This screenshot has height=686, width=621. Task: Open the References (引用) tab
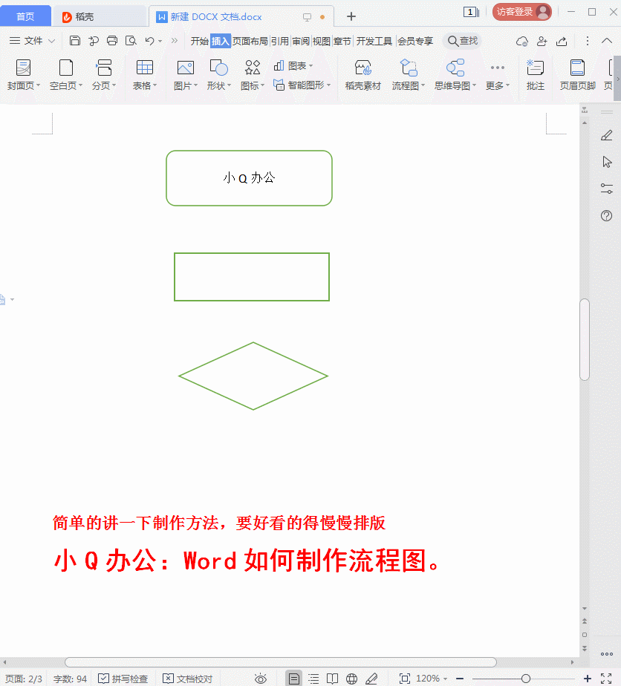(279, 41)
